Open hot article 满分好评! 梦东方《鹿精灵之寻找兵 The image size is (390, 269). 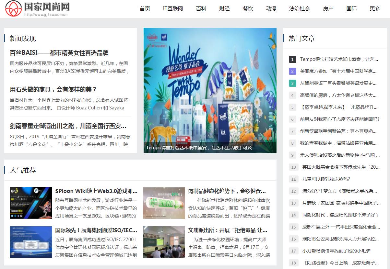point(340,191)
